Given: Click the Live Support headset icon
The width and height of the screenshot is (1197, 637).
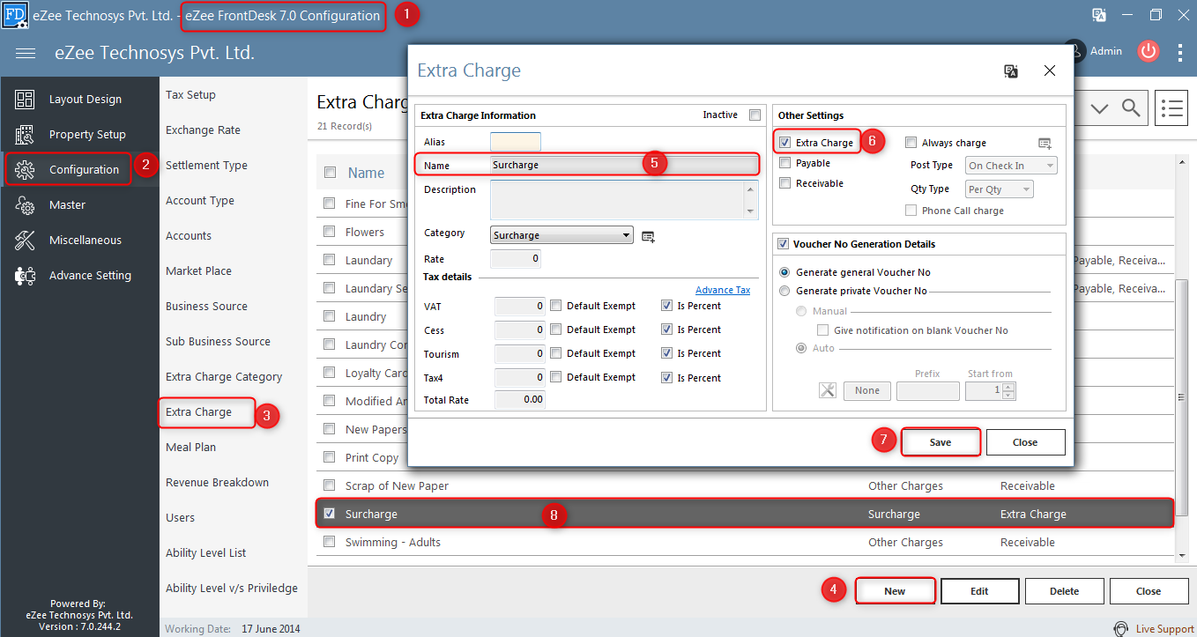Looking at the screenshot, I should point(1121,628).
